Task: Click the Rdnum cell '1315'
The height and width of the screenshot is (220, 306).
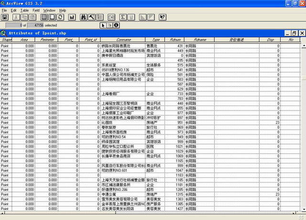Action: pos(175,195)
